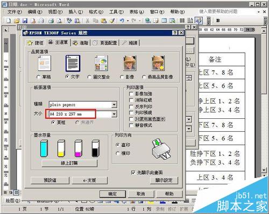Open the 格式 menu in menu bar

click(96, 12)
